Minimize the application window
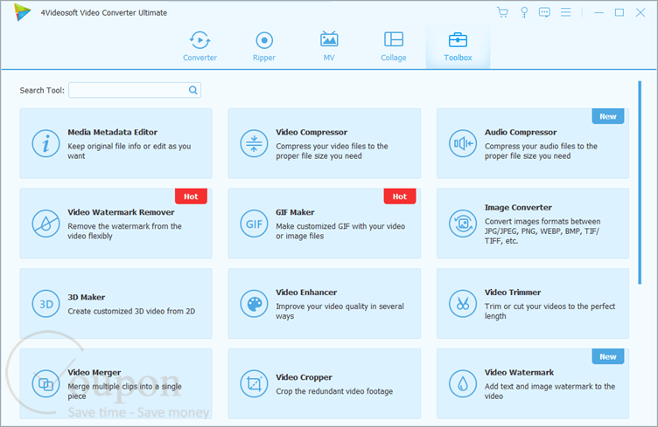Screen dimensions: 658x427 pyautogui.click(x=598, y=12)
